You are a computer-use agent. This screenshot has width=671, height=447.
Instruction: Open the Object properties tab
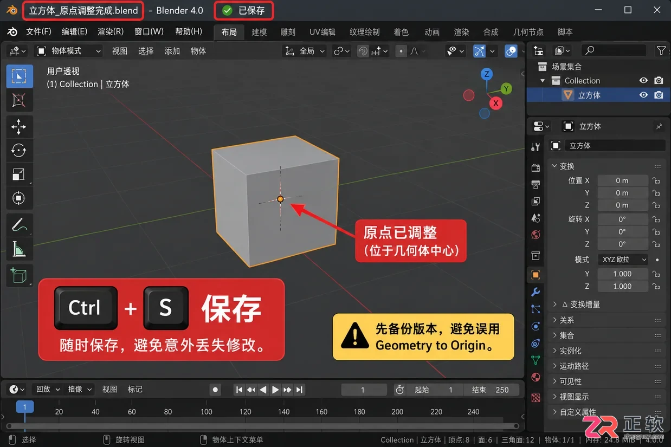pyautogui.click(x=535, y=275)
